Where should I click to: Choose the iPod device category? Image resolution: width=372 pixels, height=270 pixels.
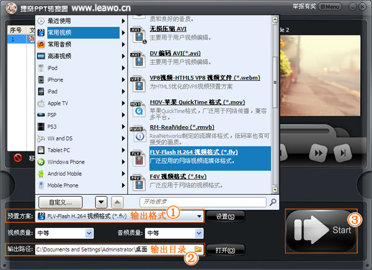(x=81, y=68)
